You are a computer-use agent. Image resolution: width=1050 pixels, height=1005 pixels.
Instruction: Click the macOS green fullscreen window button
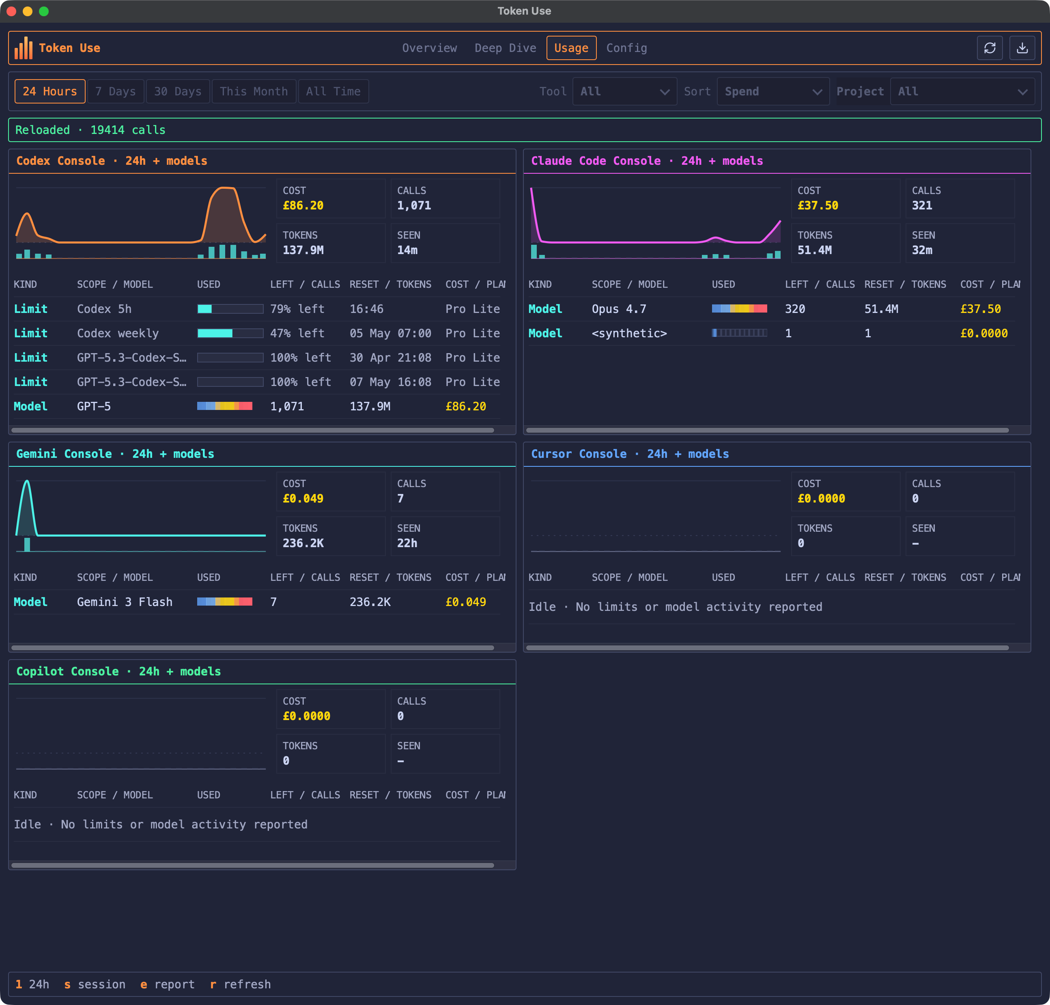[44, 11]
